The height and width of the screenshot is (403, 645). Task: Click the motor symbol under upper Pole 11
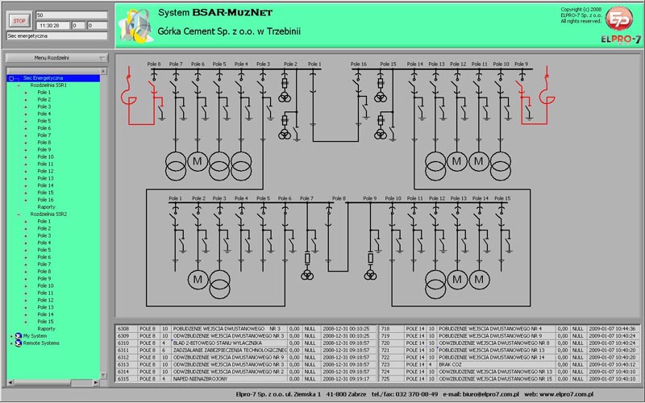478,161
